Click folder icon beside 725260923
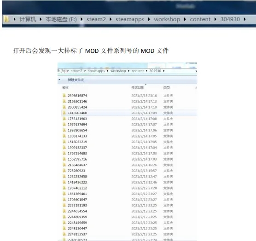This screenshot has width=256, height=241. [64, 171]
